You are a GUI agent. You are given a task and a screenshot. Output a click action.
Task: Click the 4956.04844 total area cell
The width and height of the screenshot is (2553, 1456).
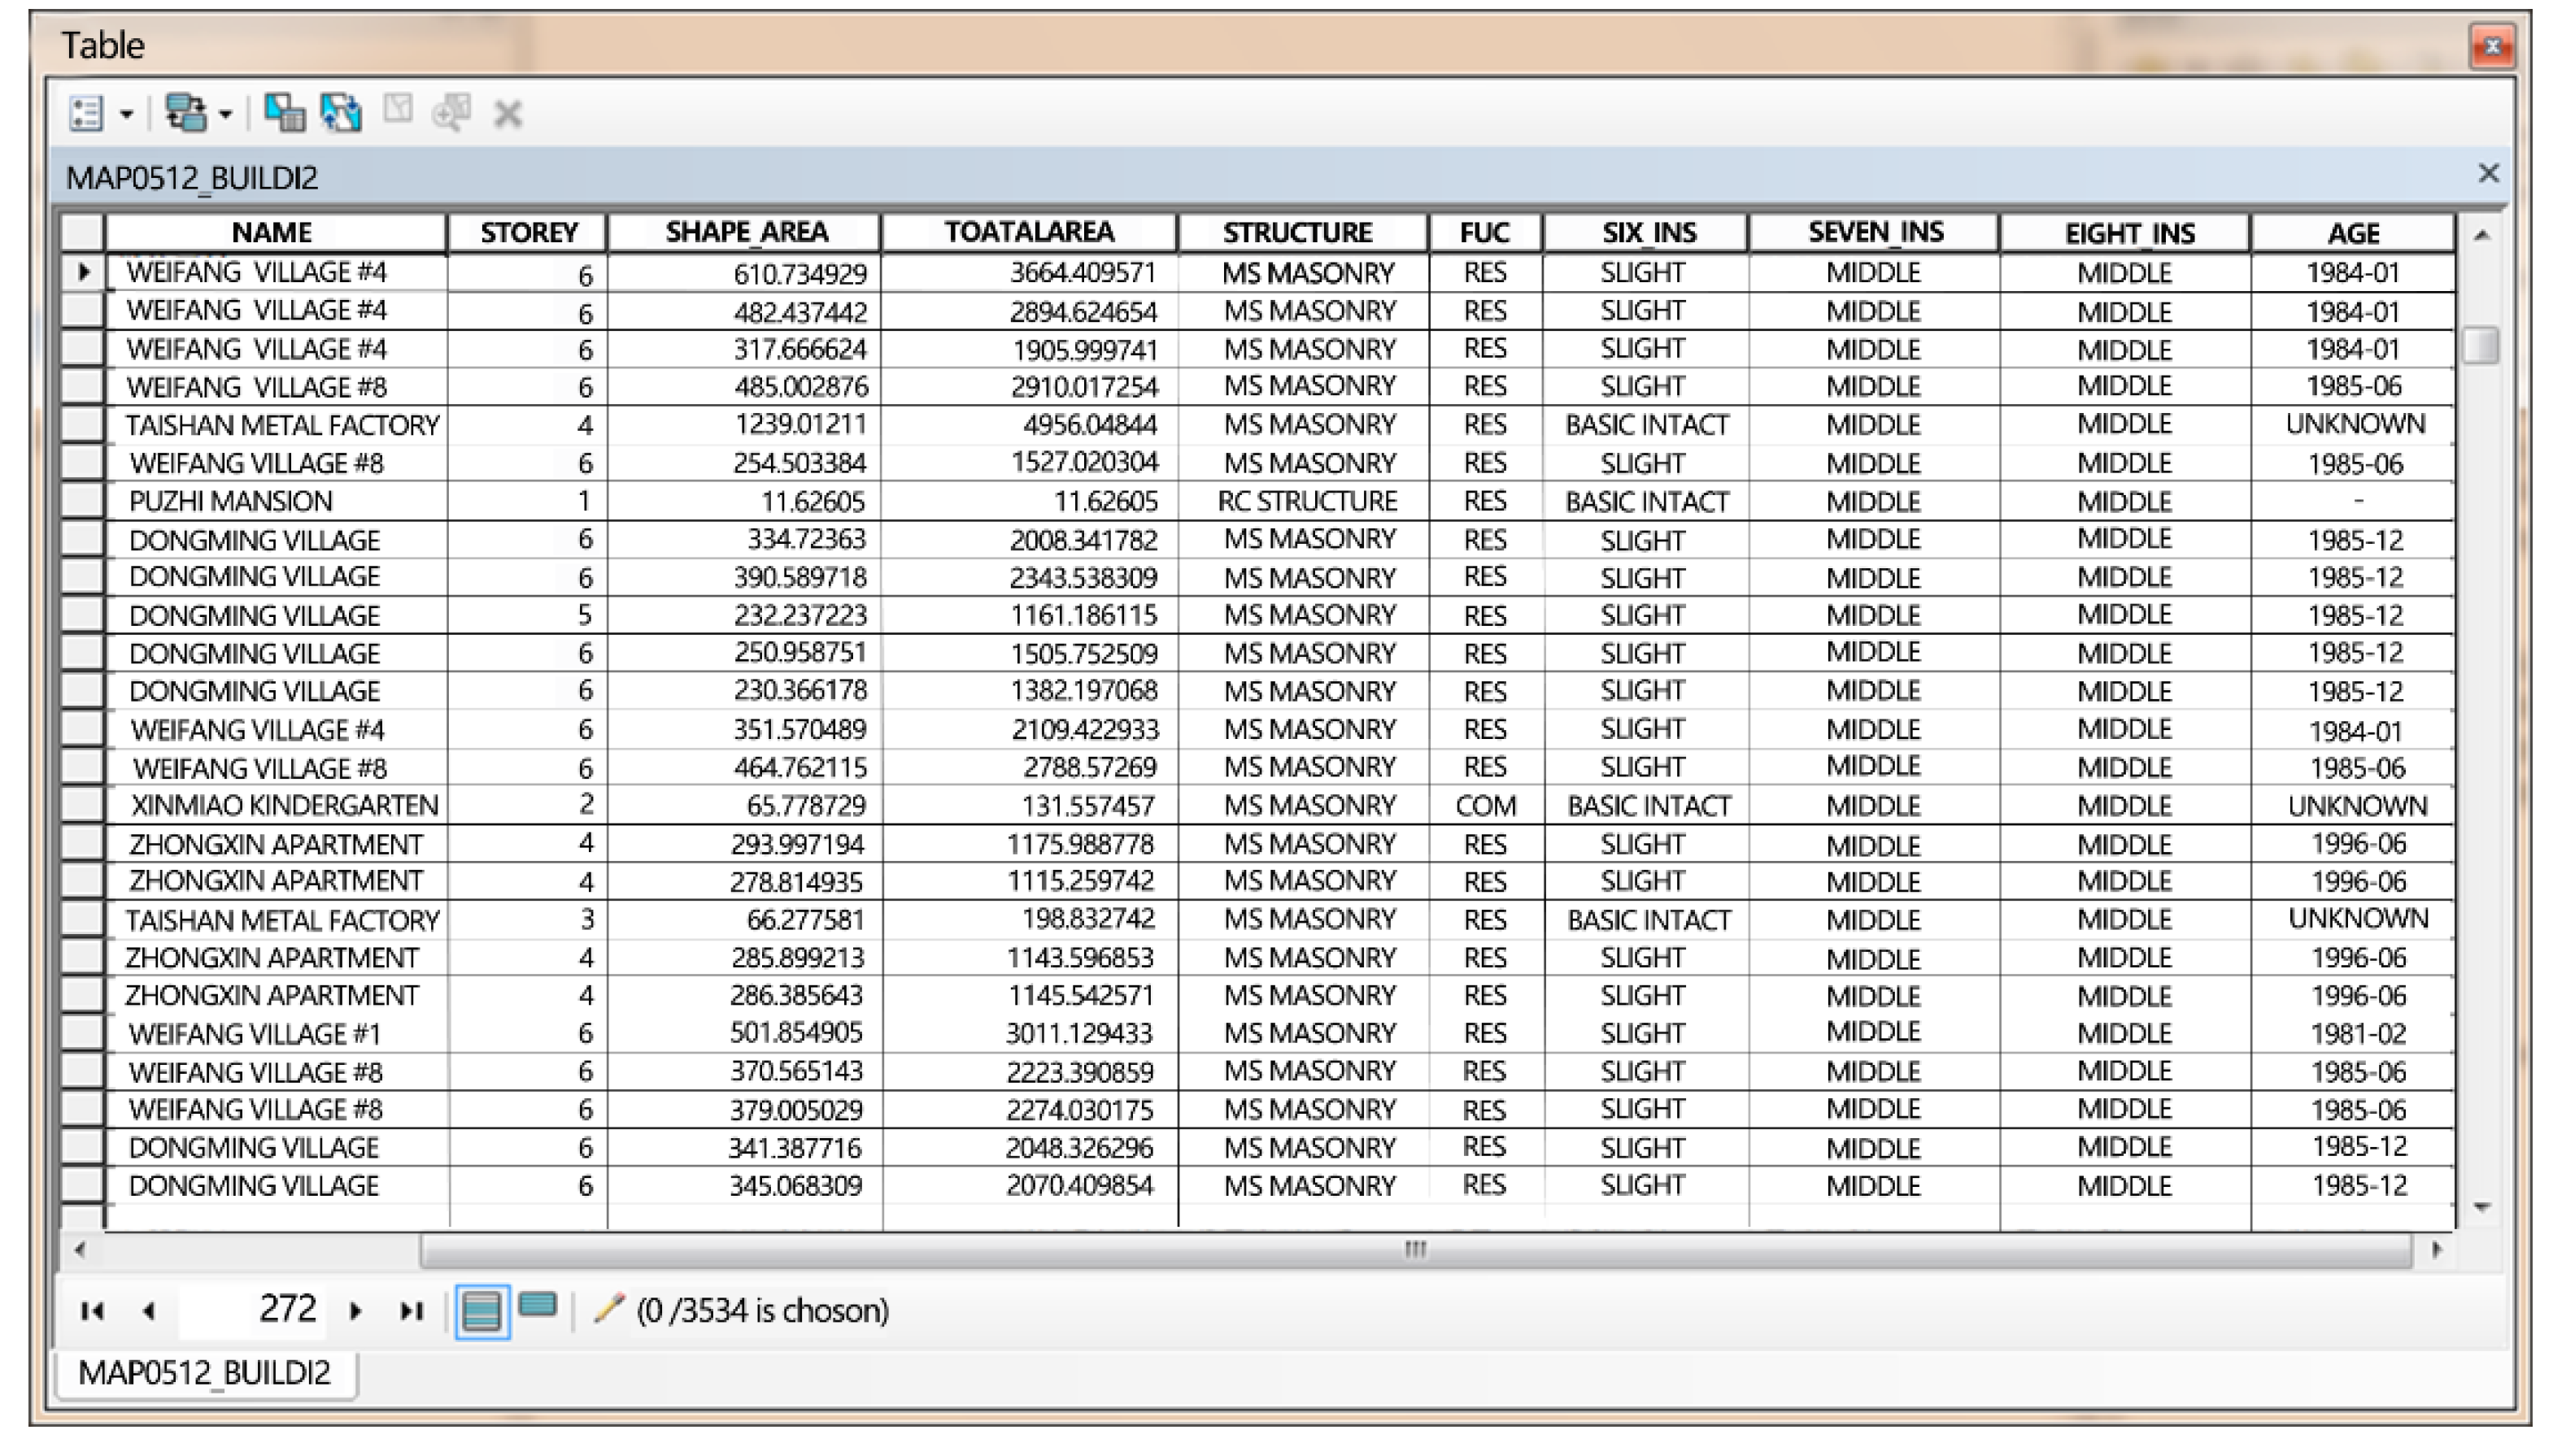[x=1030, y=425]
